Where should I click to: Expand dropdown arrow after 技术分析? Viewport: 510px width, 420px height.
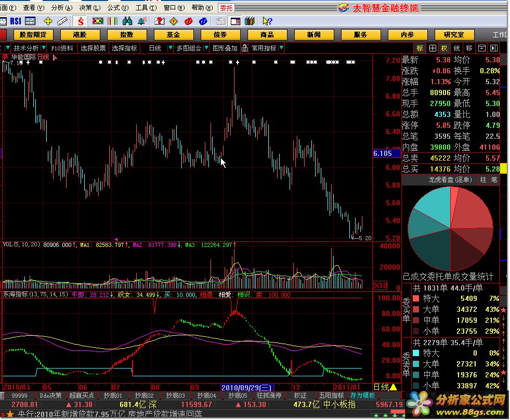pyautogui.click(x=44, y=48)
